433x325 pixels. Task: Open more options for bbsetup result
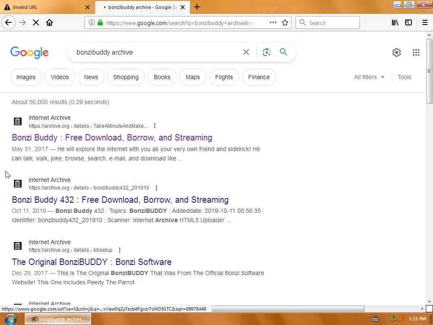120,250
